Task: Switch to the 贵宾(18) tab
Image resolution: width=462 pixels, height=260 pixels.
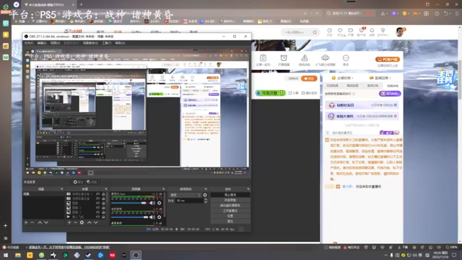Action: (x=372, y=86)
